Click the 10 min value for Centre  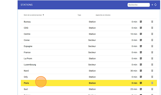[134, 34]
